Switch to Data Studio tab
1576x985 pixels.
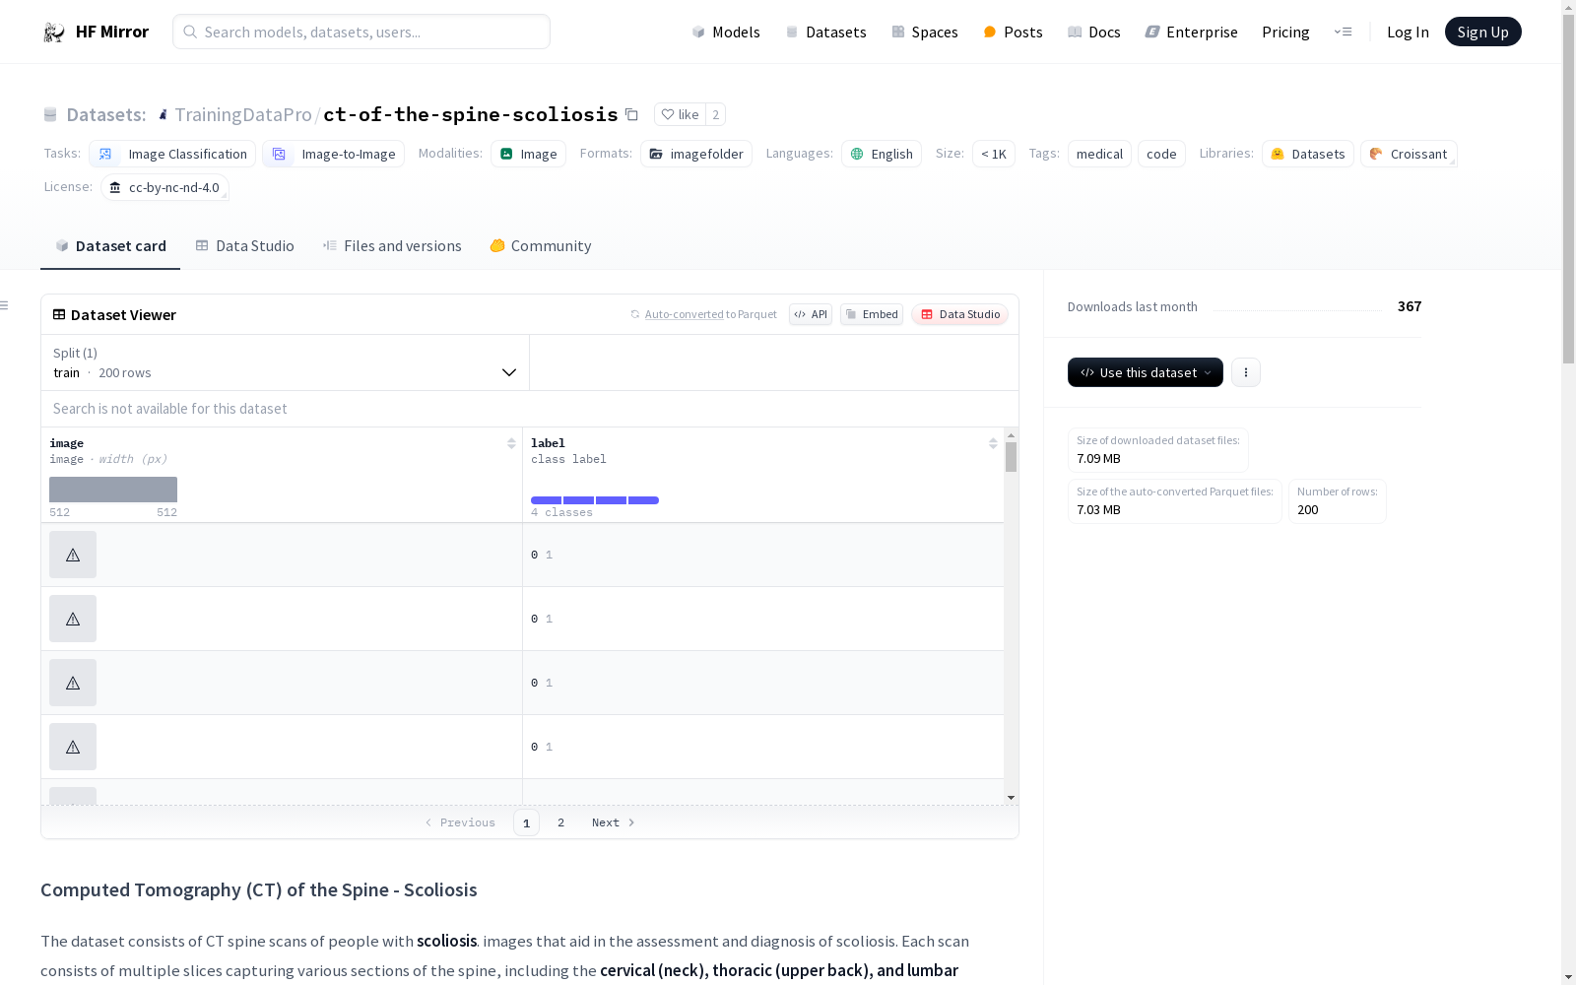(x=244, y=246)
